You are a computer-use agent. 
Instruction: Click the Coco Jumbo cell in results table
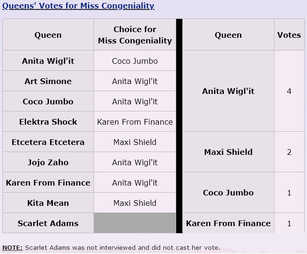tap(228, 193)
